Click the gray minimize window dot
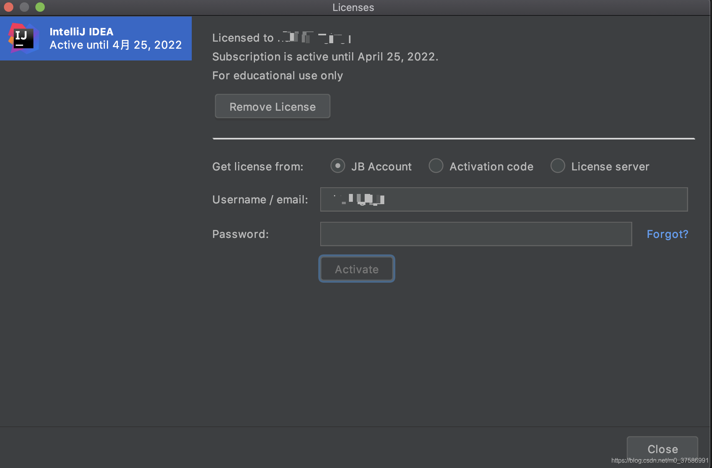Image resolution: width=712 pixels, height=468 pixels. [24, 7]
